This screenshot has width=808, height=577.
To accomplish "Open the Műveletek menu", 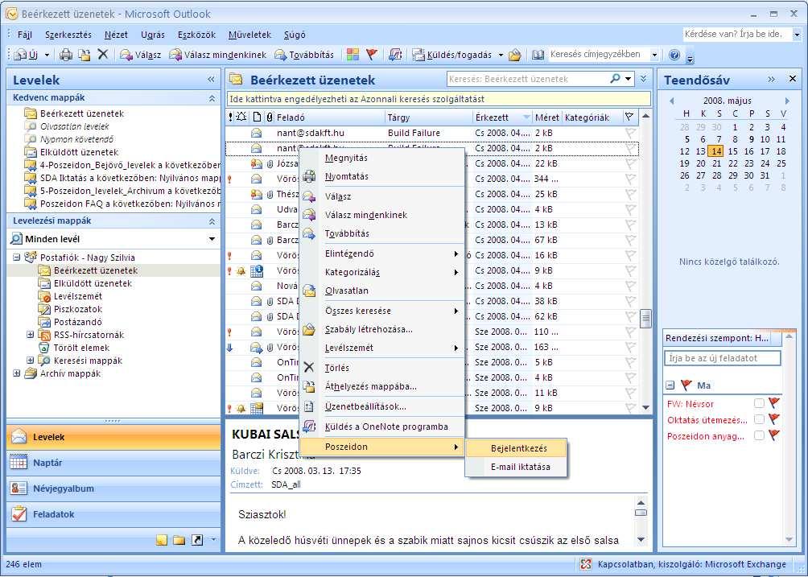I will (x=249, y=35).
